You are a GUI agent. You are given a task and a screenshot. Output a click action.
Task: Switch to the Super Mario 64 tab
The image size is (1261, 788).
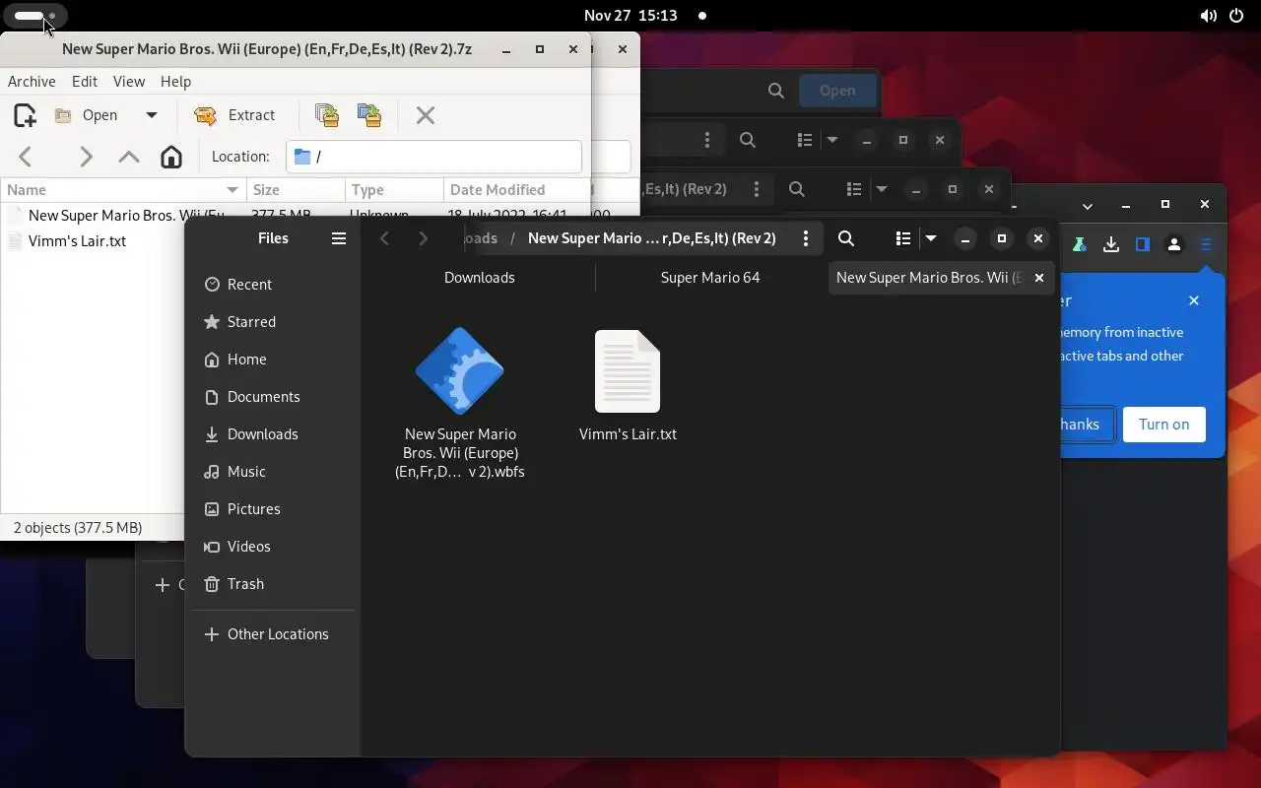pyautogui.click(x=710, y=278)
